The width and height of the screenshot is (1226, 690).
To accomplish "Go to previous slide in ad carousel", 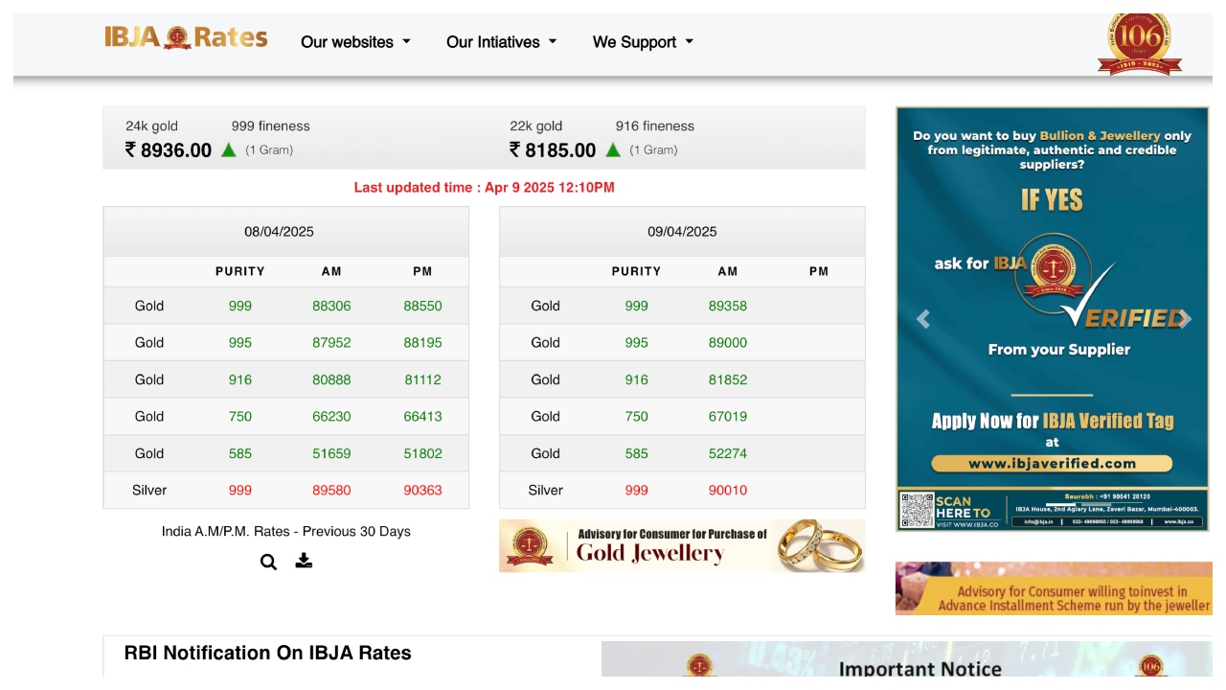I will tap(923, 319).
